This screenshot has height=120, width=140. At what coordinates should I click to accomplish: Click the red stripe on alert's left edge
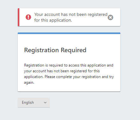click(18, 17)
